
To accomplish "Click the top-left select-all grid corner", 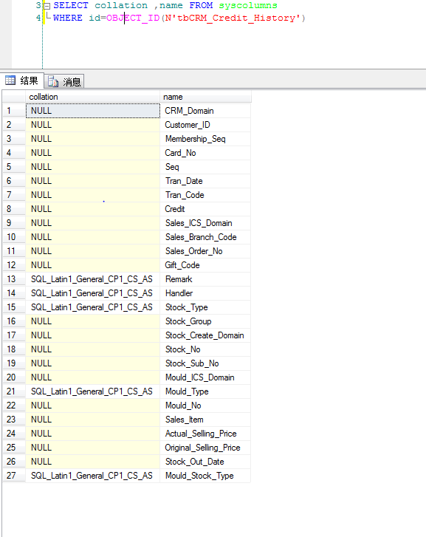I will pyautogui.click(x=14, y=97).
